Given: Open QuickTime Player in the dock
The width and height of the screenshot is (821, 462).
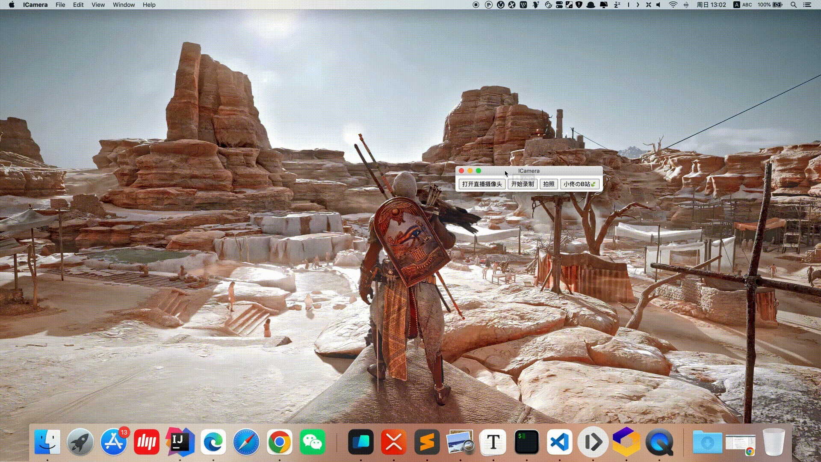Looking at the screenshot, I should pos(659,442).
